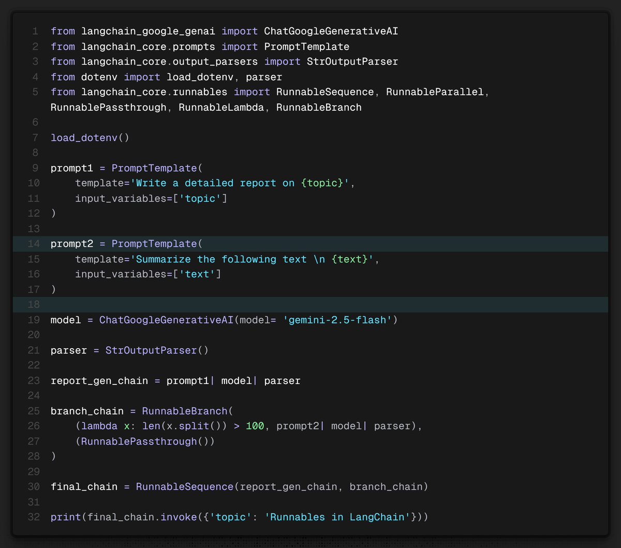Click line number 32 in the gutter
The height and width of the screenshot is (548, 621).
pos(34,517)
